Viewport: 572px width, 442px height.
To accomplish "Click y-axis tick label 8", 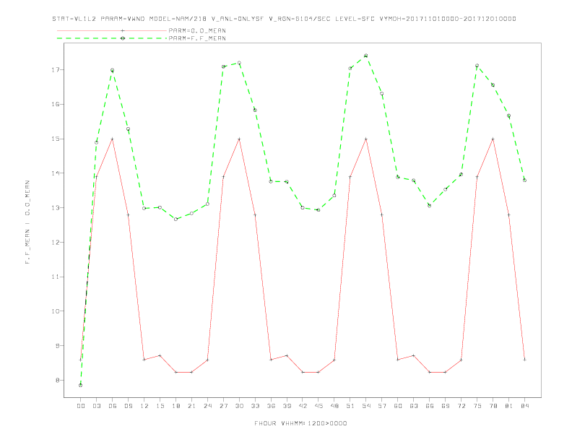I will (58, 381).
